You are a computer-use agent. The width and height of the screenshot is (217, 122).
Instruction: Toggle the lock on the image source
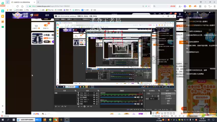[x=97, y=104]
